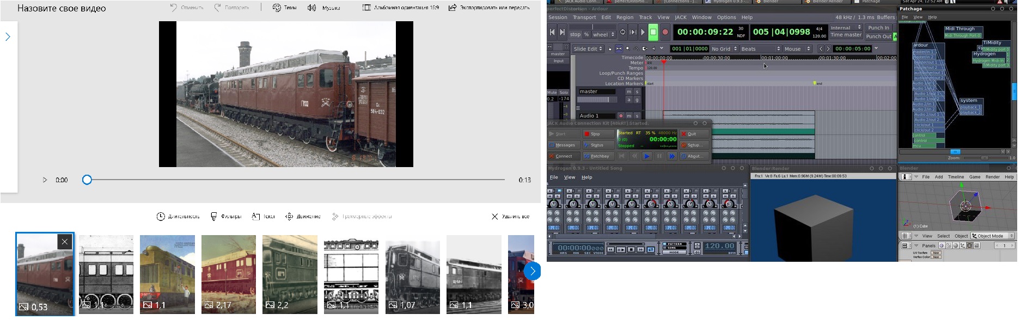Toggle Ardour global record button
Screen dimensions: 1027x320
coord(665,32)
